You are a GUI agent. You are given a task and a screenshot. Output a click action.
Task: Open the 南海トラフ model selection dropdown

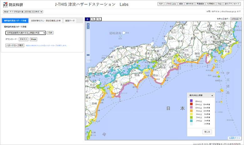(x=23, y=12)
